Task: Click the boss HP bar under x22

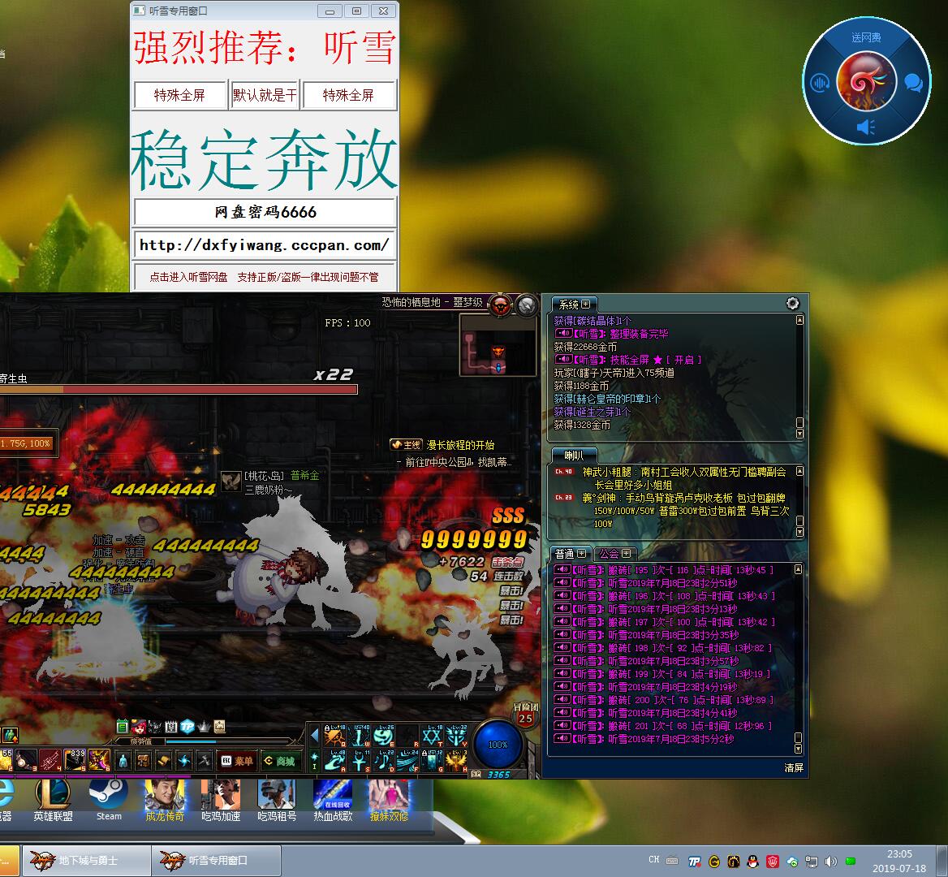Action: click(179, 390)
